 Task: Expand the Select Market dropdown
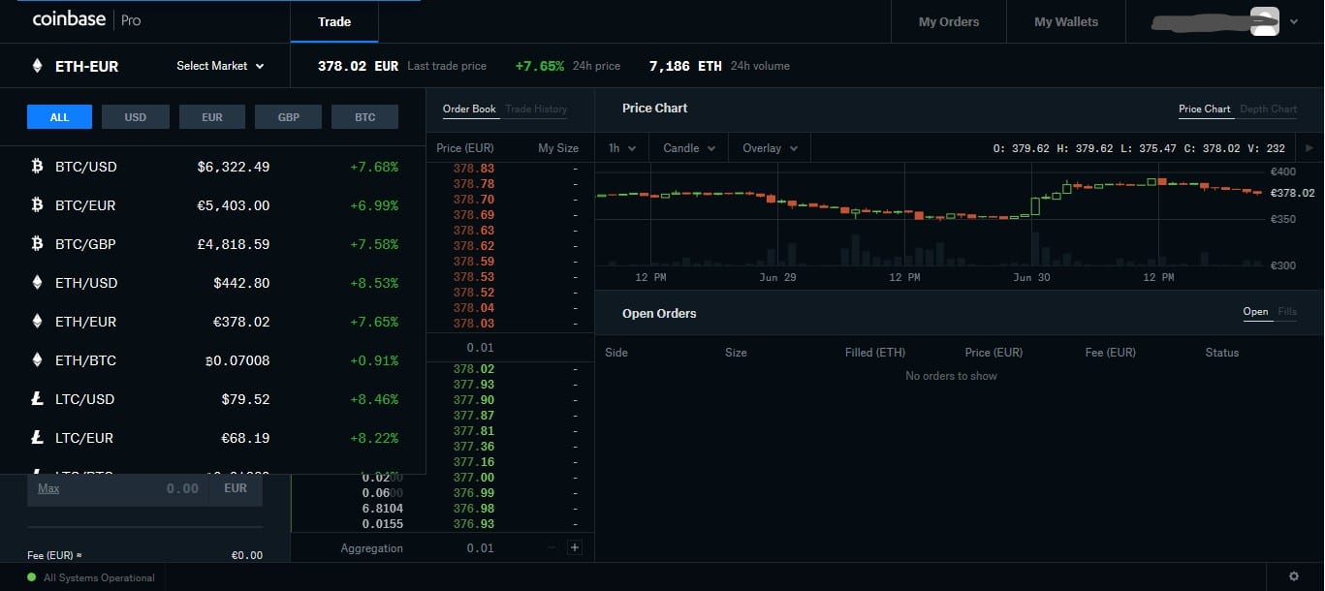tap(219, 66)
